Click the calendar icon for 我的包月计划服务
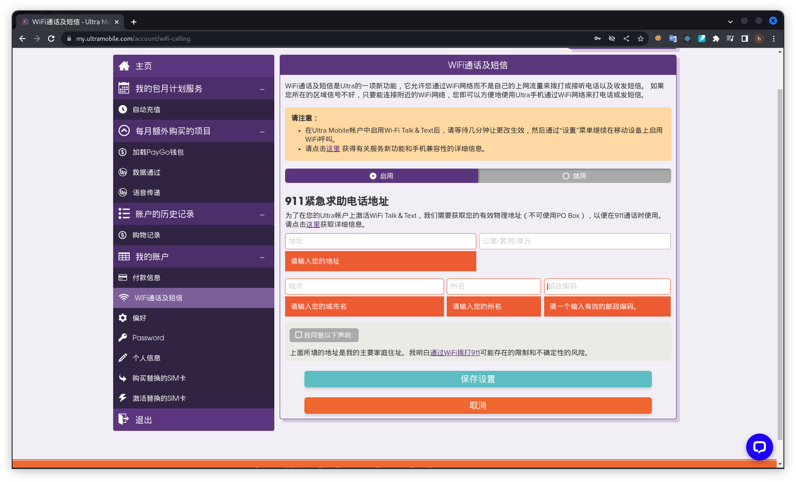Screen dimensions: 796x482 point(124,88)
